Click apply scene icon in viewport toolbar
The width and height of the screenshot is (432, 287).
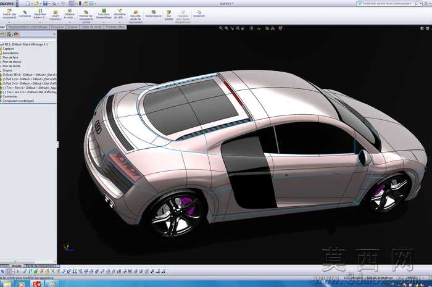pyautogui.click(x=273, y=28)
